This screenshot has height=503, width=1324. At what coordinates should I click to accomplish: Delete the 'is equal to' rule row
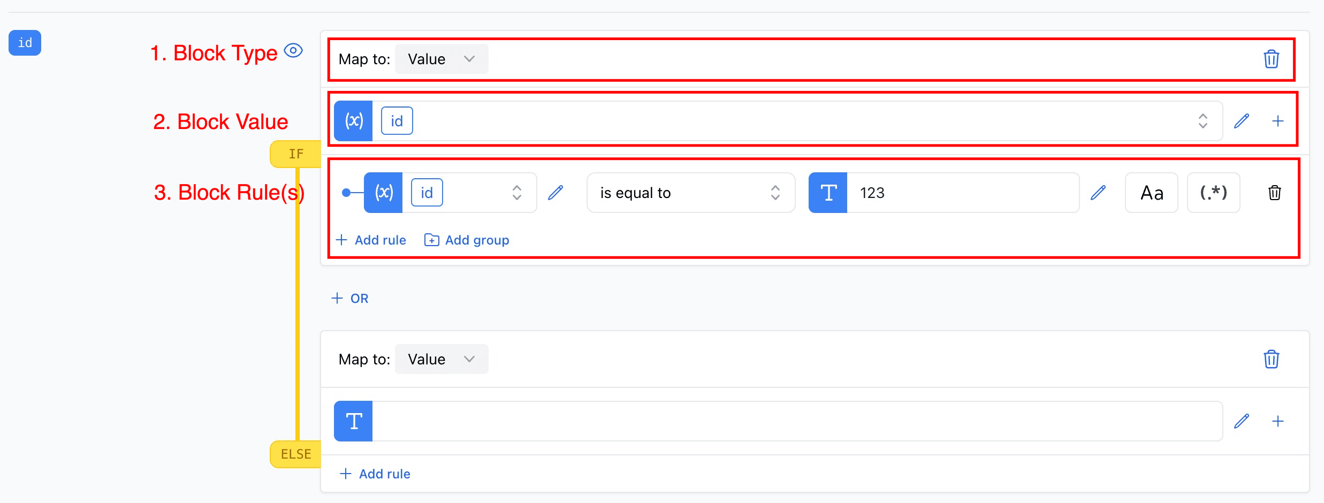coord(1274,193)
